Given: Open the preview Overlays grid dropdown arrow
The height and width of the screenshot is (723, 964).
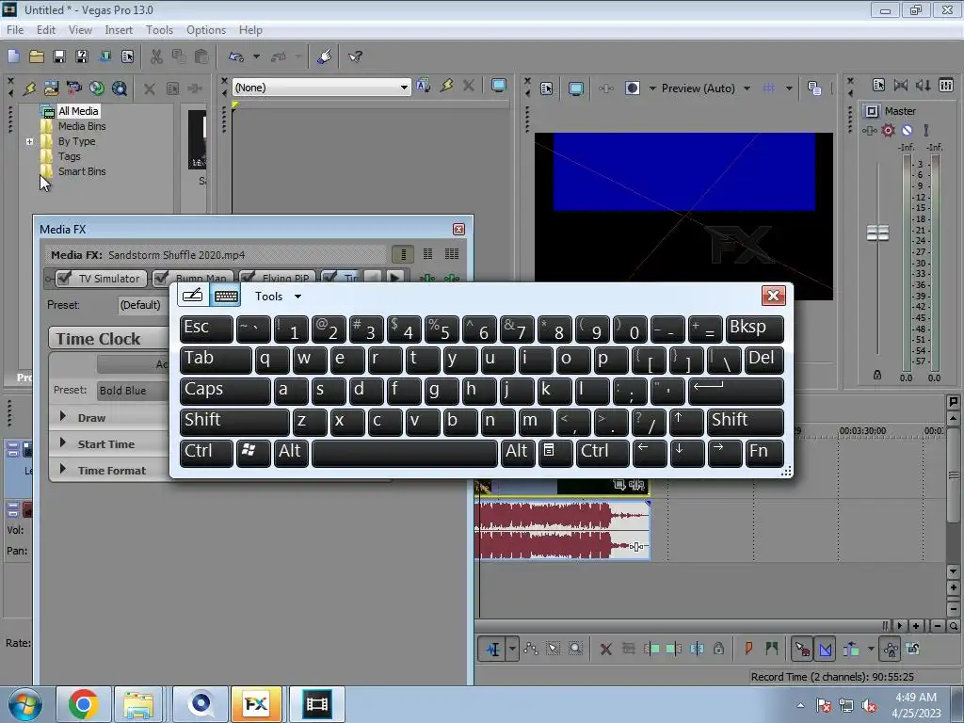Looking at the screenshot, I should tap(789, 88).
